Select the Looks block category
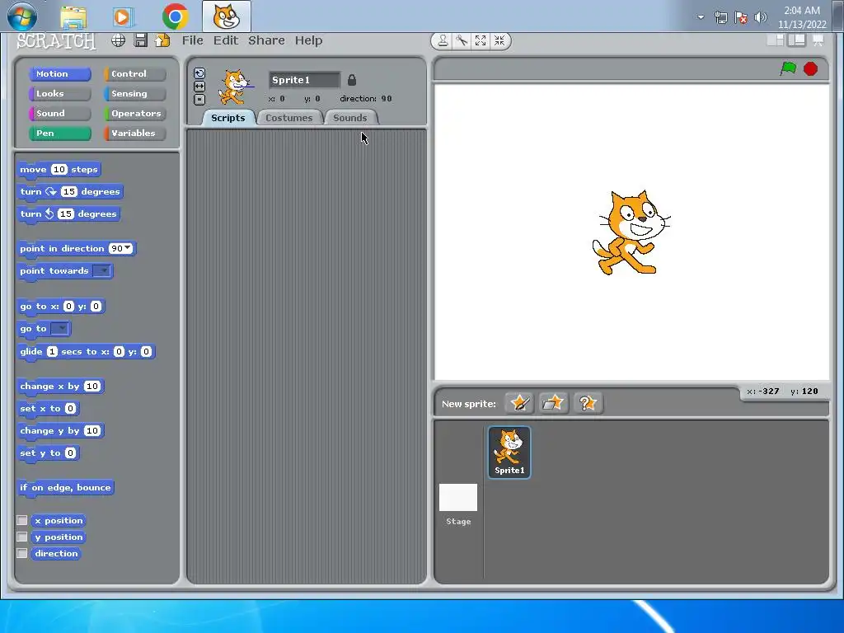 pos(59,94)
